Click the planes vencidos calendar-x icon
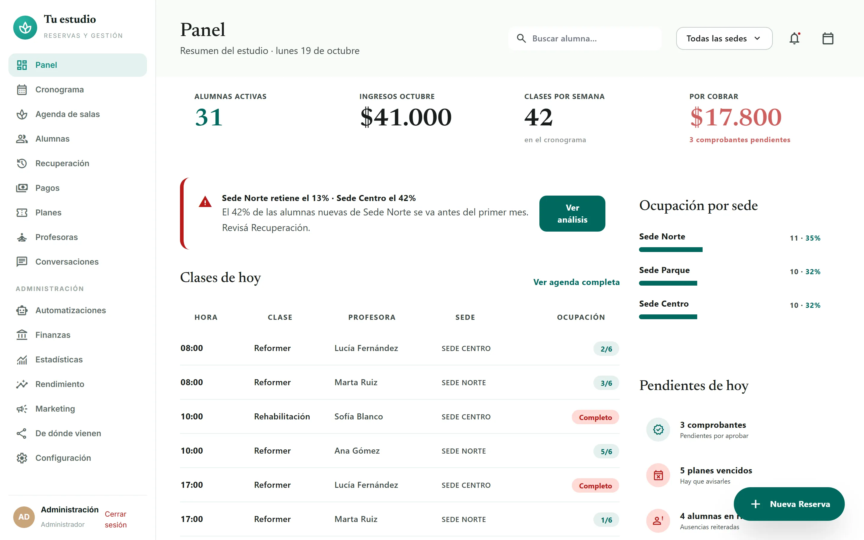 pyautogui.click(x=658, y=475)
